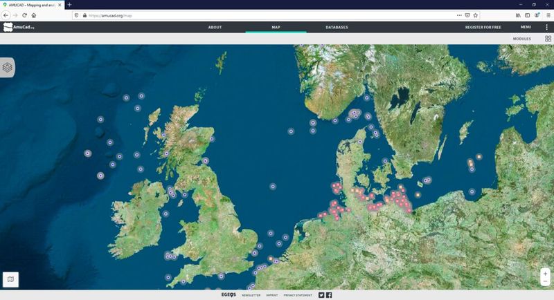Open the DATABASES section
554x300 pixels.
[337, 27]
